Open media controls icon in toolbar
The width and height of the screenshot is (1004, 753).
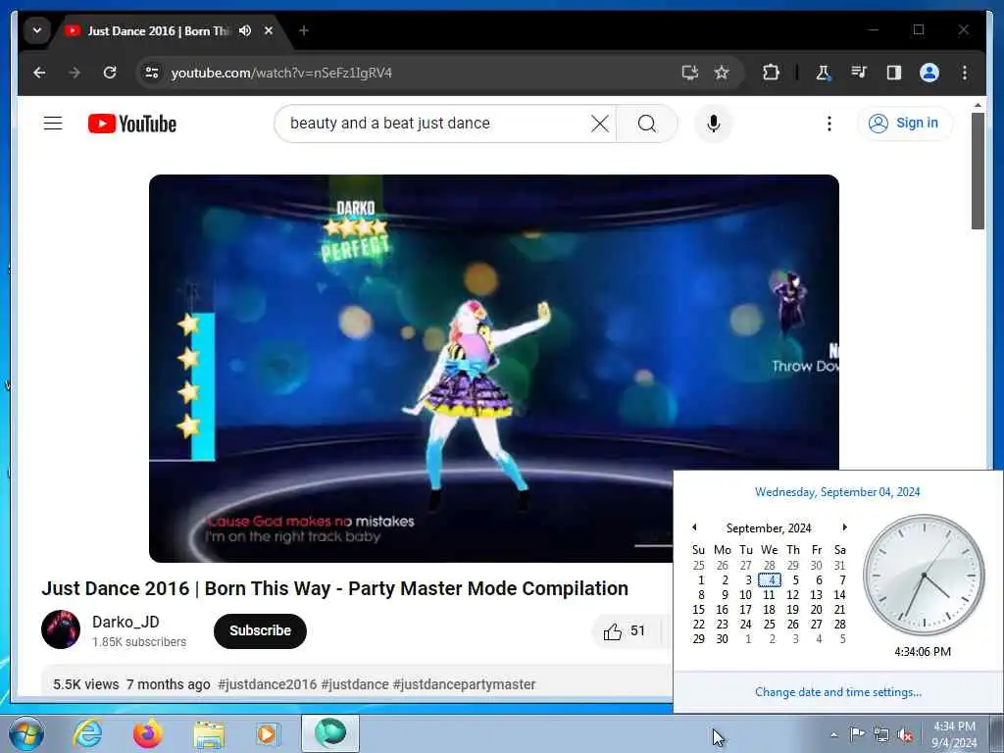tap(859, 73)
